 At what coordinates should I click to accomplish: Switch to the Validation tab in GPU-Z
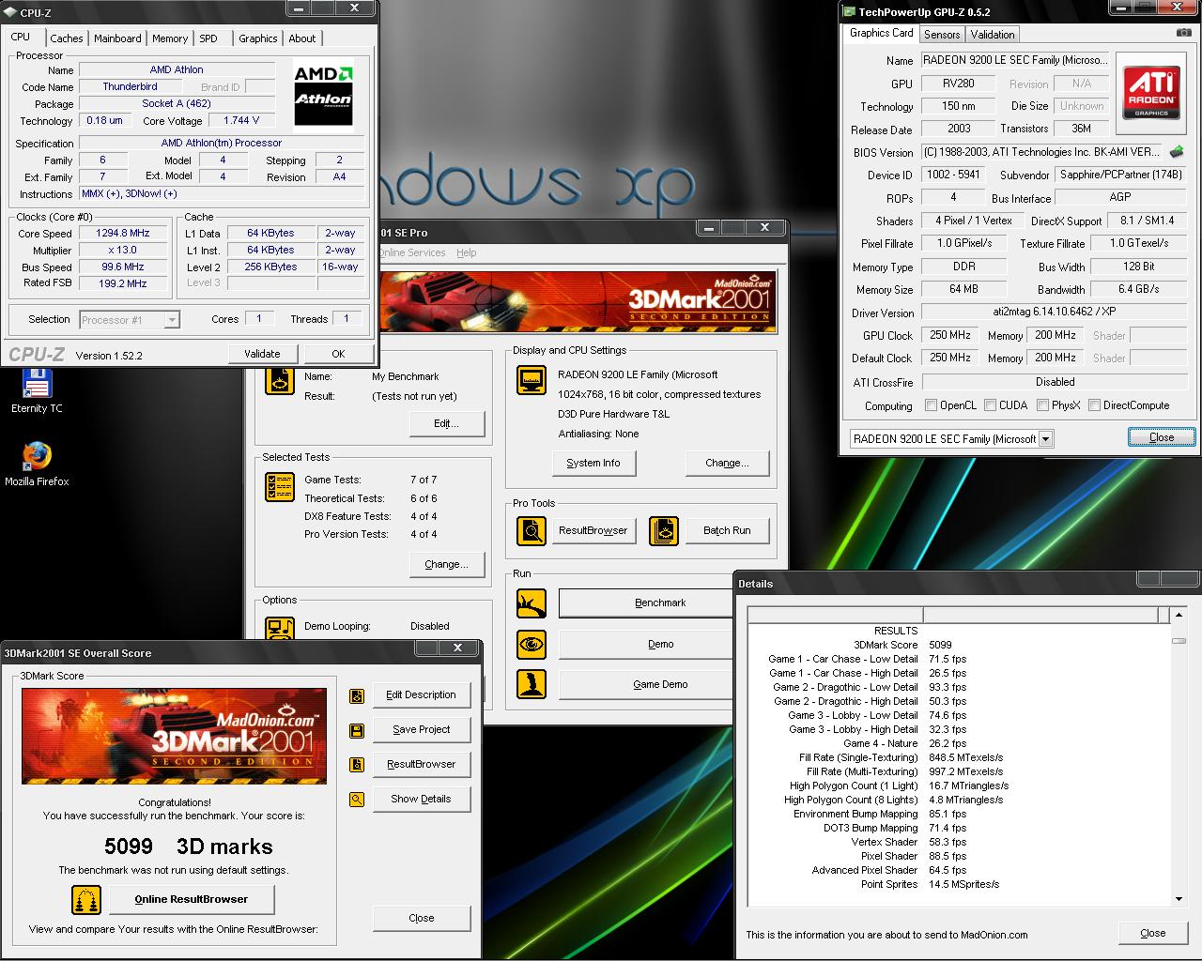pos(993,35)
